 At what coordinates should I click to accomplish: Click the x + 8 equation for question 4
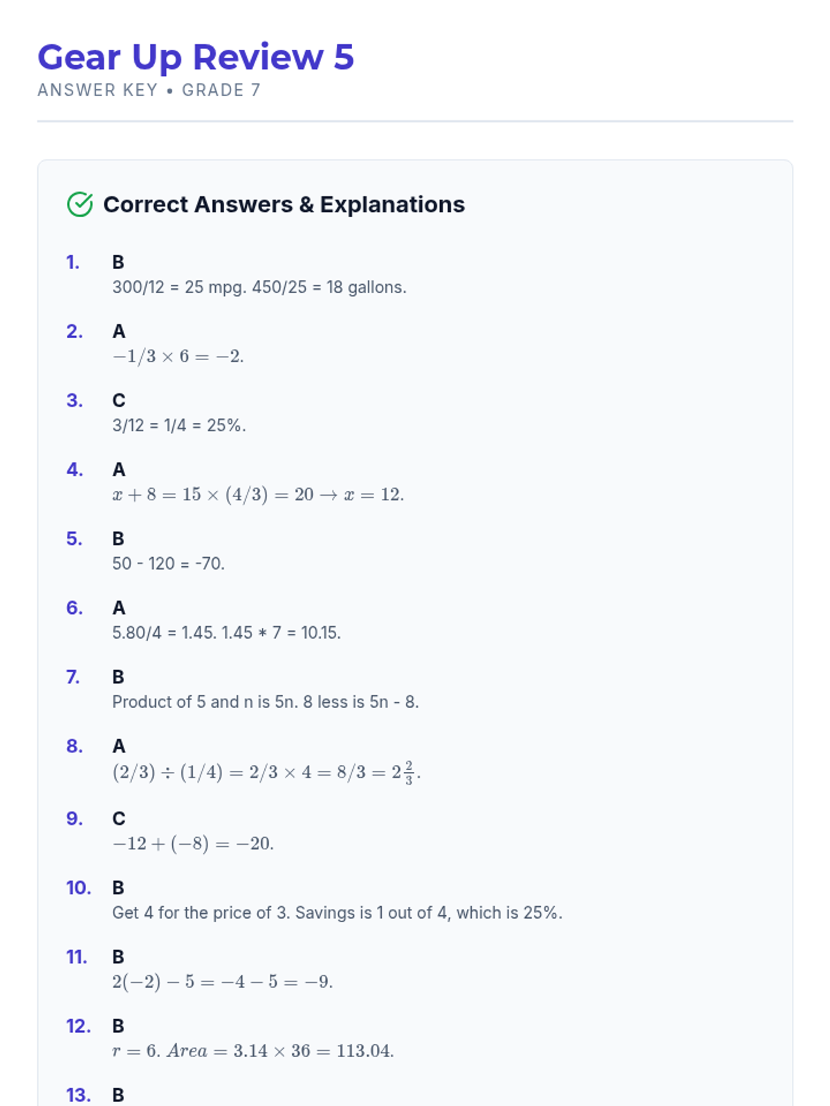pos(258,495)
